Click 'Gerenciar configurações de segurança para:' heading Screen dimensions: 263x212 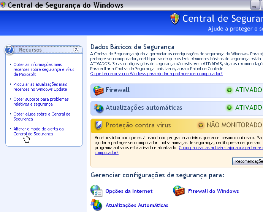point(157,175)
